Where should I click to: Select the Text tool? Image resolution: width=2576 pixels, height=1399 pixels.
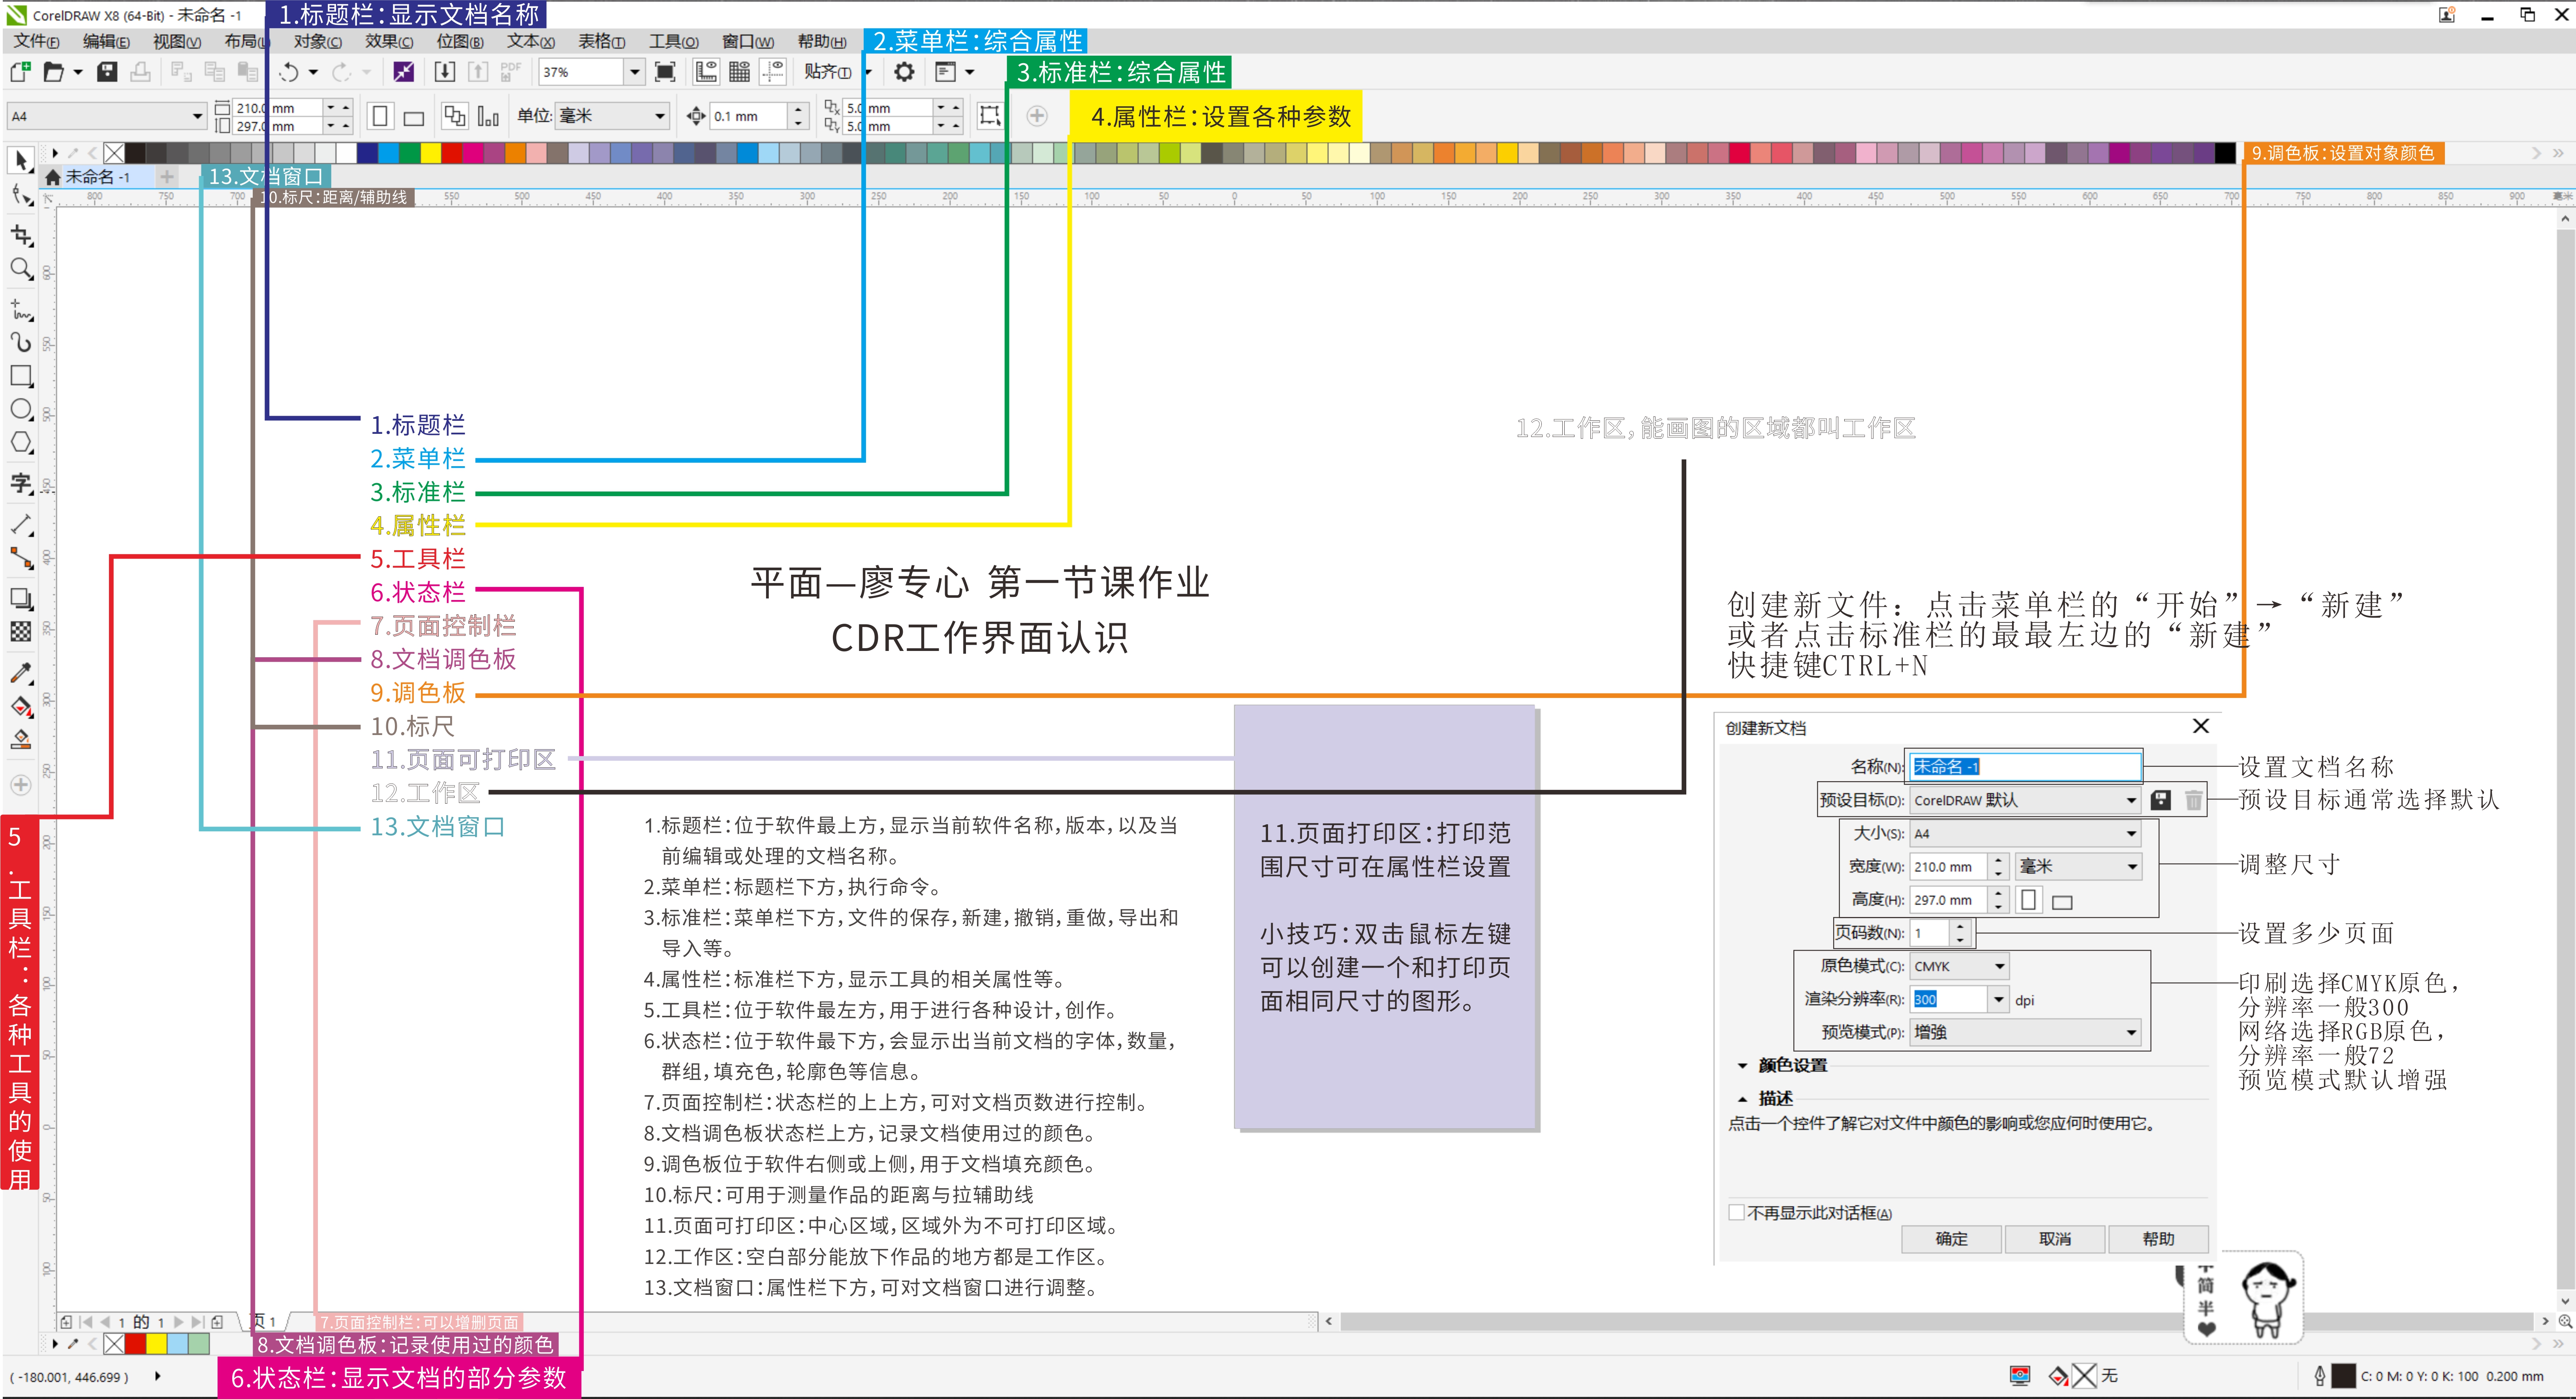(21, 484)
